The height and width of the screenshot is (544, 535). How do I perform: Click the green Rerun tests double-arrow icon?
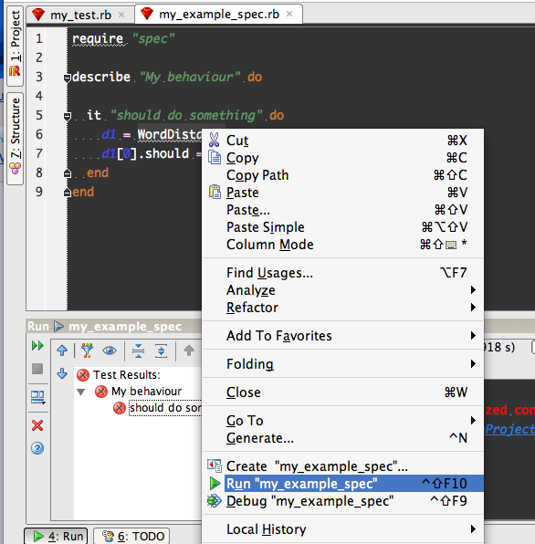[x=37, y=346]
